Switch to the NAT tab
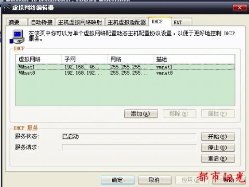This screenshot has width=249, height=187. pyautogui.click(x=182, y=22)
